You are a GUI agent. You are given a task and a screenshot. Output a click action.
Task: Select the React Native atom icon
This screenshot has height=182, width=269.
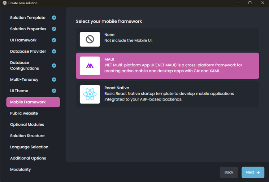click(x=90, y=94)
